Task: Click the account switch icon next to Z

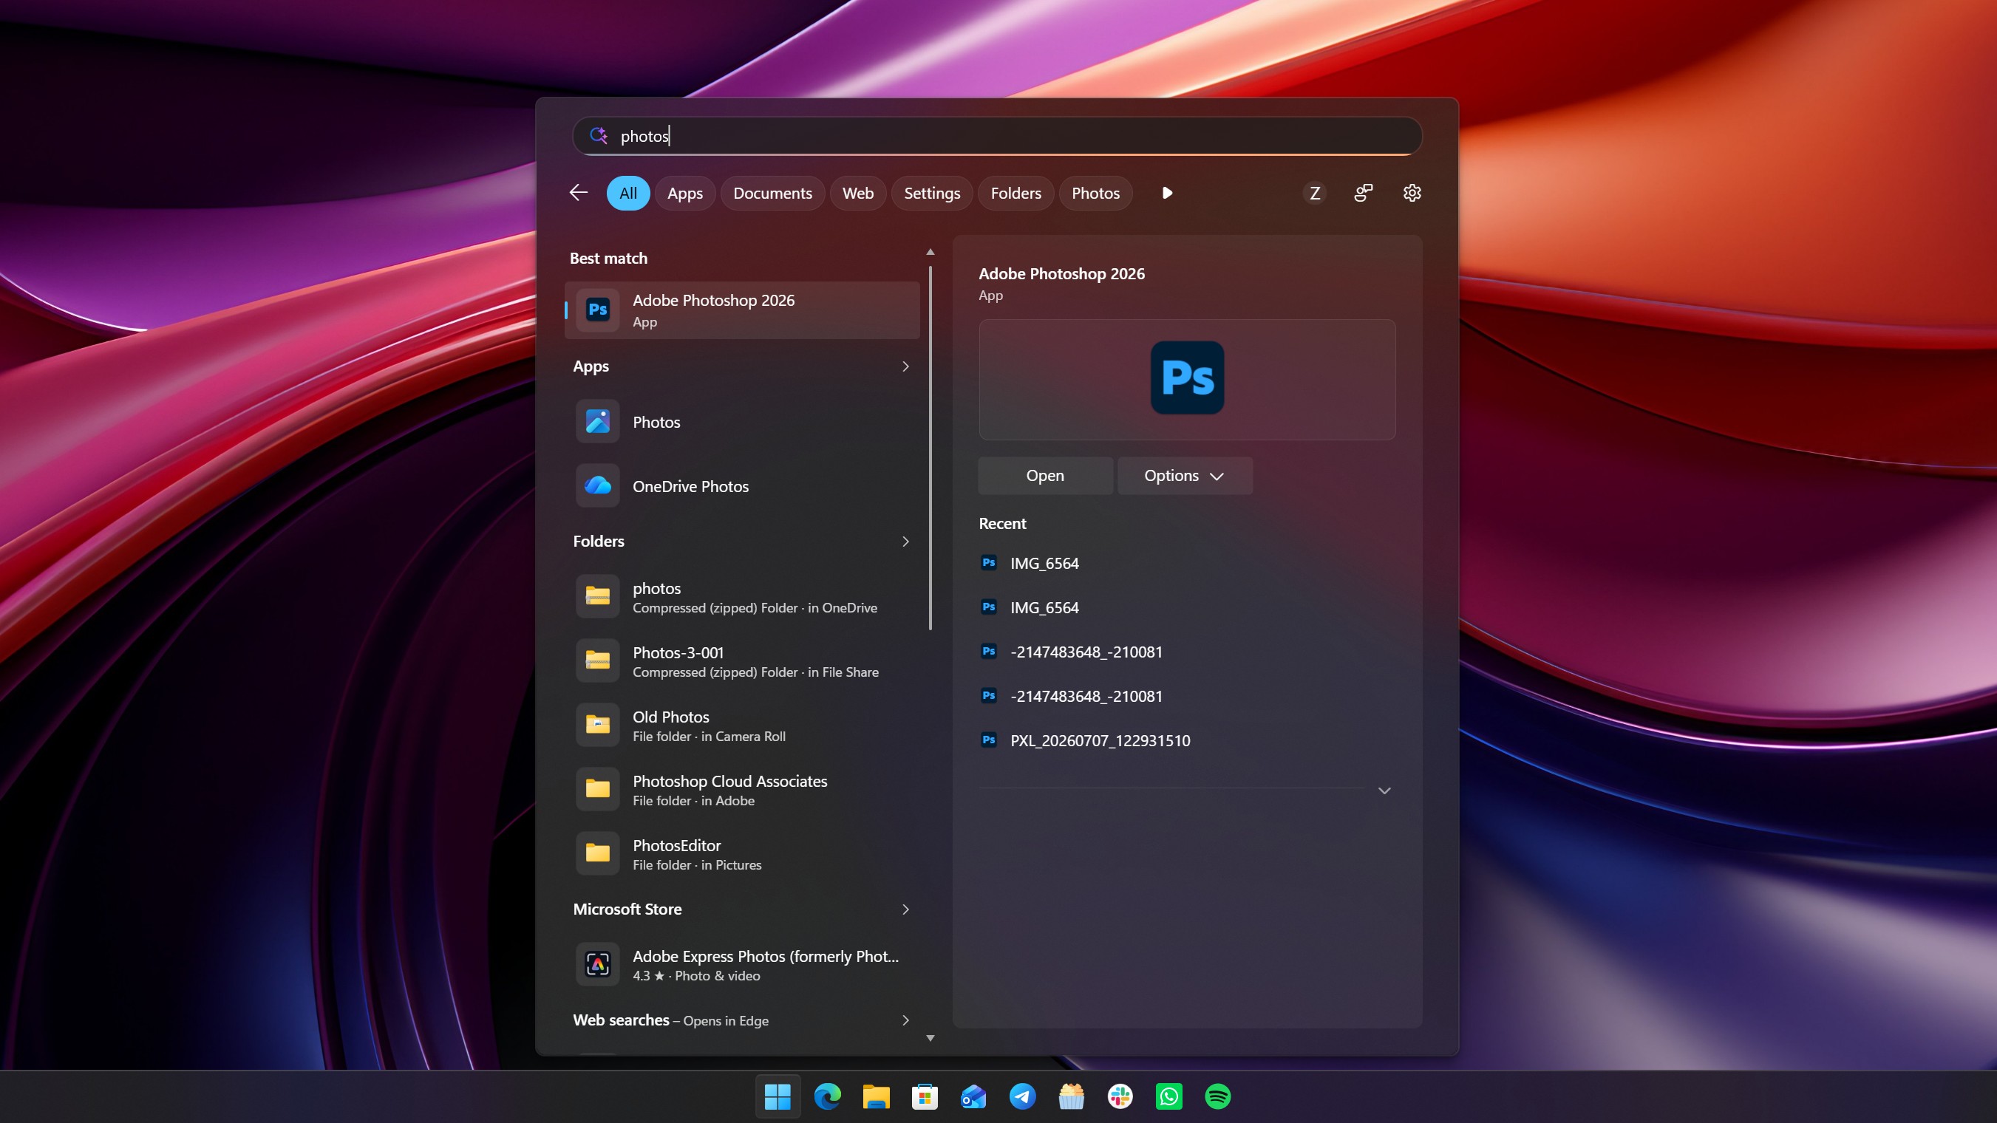Action: tap(1363, 193)
